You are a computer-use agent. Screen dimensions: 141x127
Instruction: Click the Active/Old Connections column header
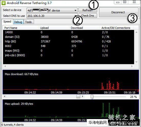click(117, 28)
